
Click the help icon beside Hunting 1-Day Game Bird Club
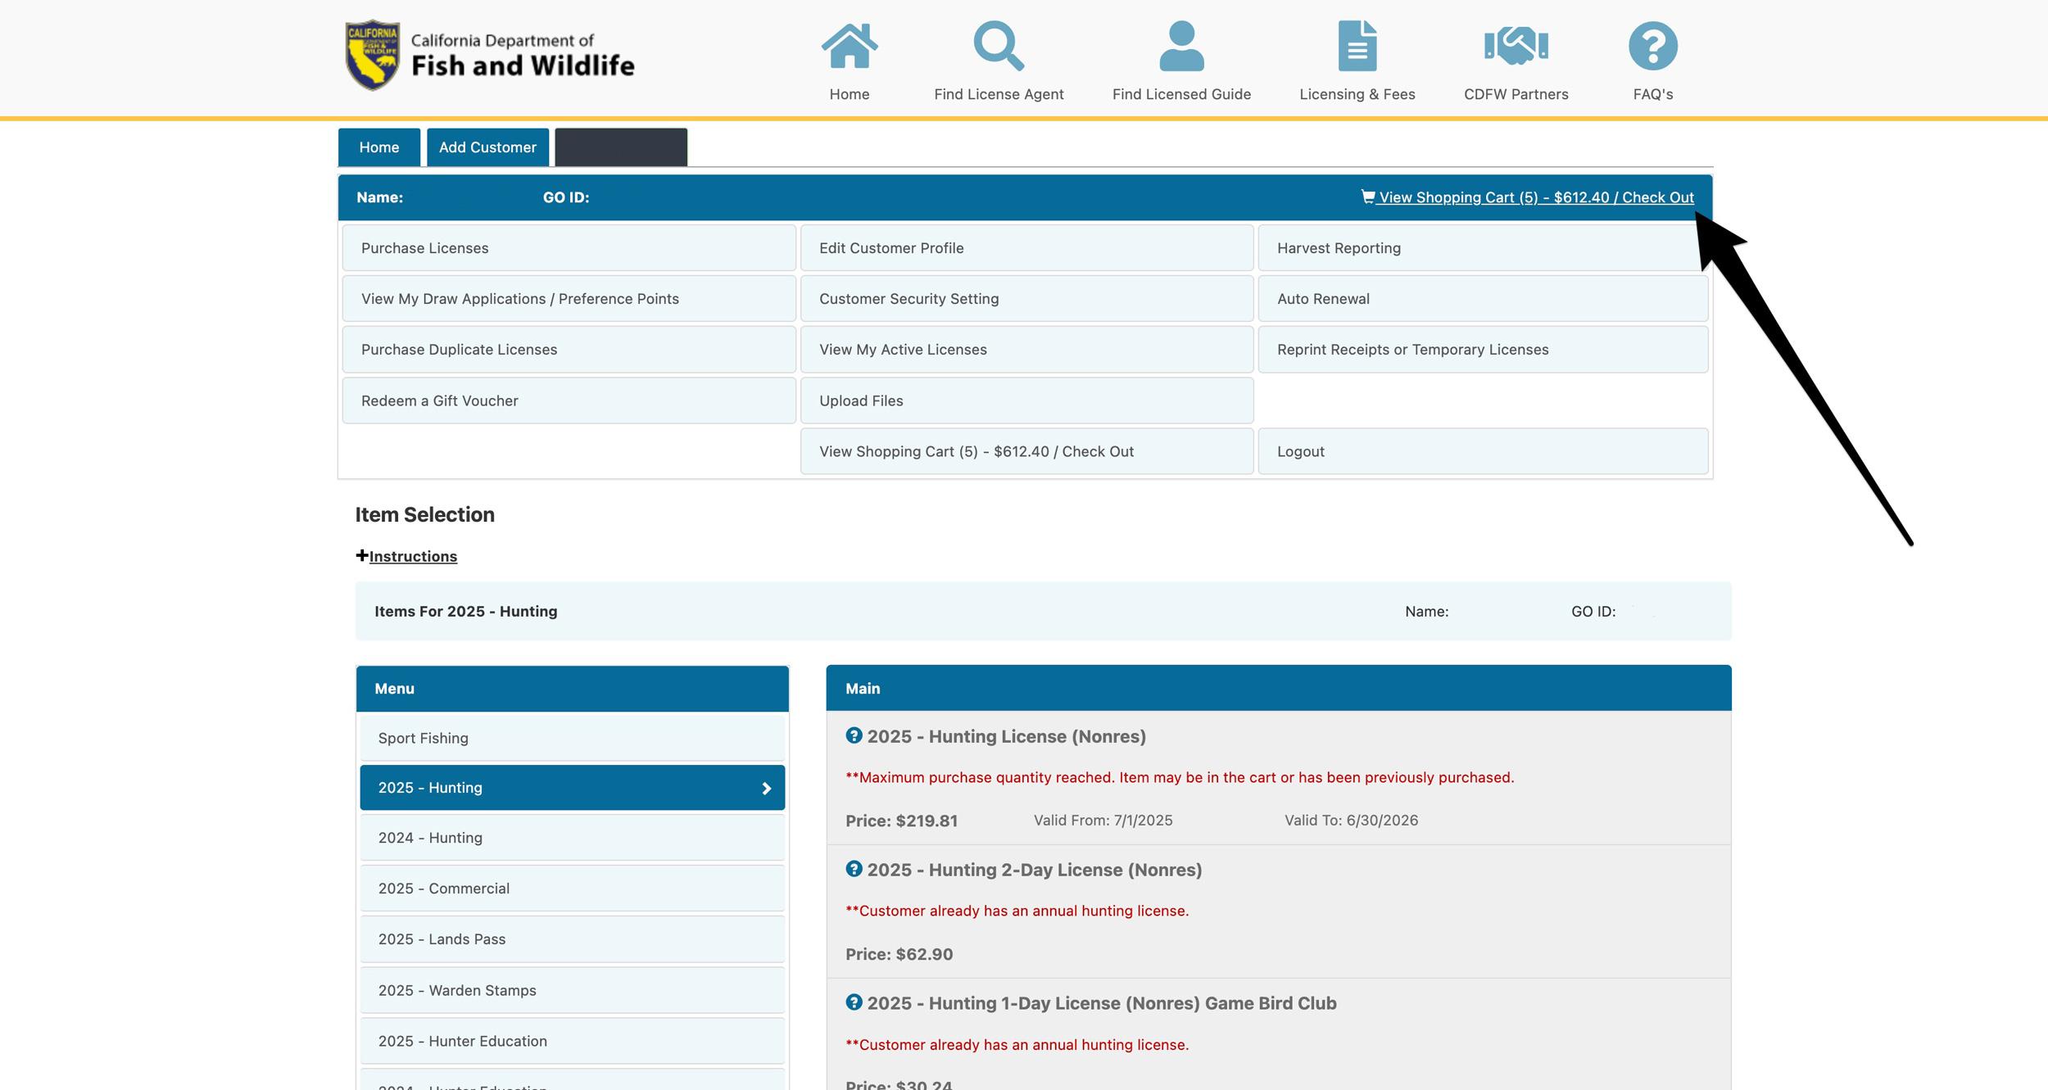[x=854, y=1002]
